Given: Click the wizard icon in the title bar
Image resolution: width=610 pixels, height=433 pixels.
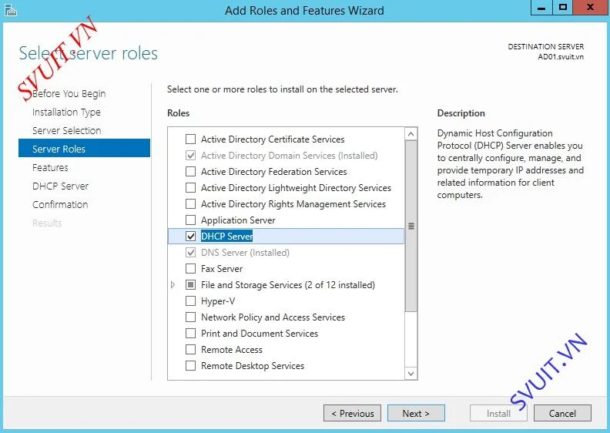Looking at the screenshot, I should pyautogui.click(x=11, y=10).
